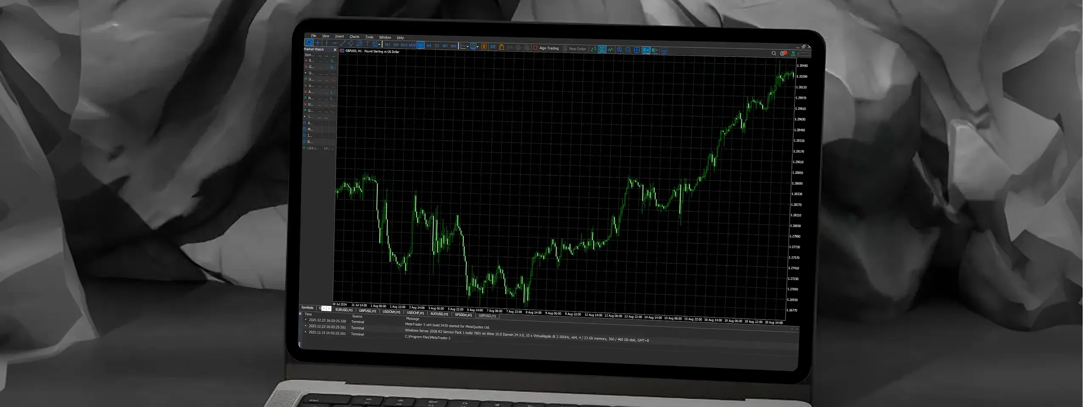Set timeframe to H4
Viewport: 1083px width, 407px height.
(x=429, y=45)
